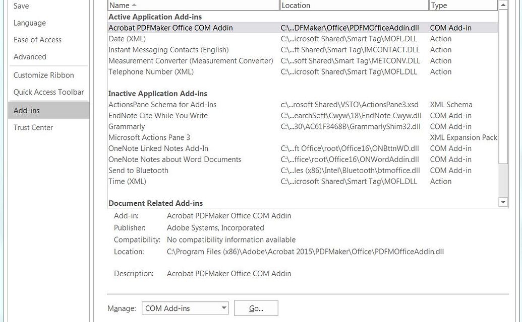Click the Go button
The width and height of the screenshot is (522, 322).
click(x=256, y=308)
